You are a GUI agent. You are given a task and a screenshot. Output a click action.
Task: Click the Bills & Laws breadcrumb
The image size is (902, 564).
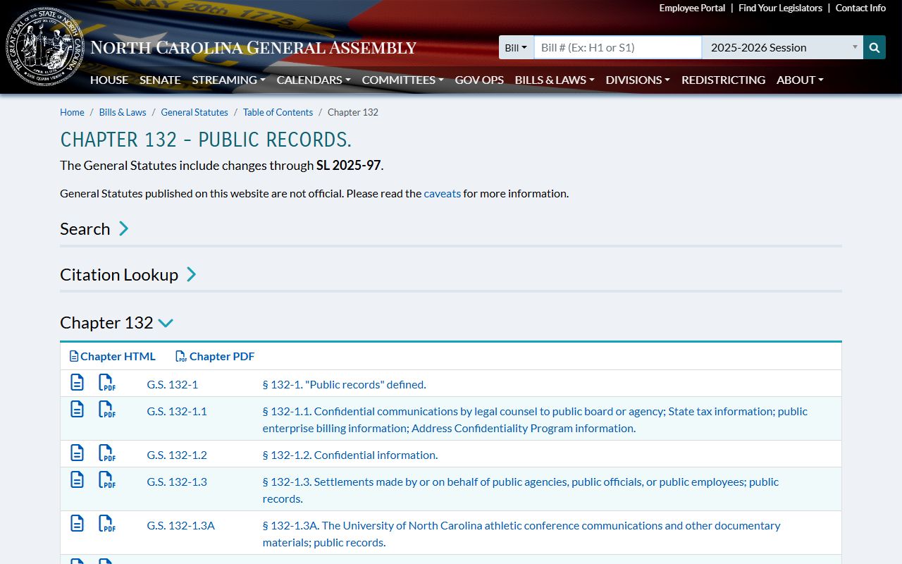123,112
